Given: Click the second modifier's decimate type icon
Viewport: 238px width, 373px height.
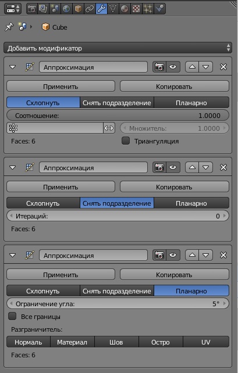Looking at the screenshot, I should (x=30, y=167).
